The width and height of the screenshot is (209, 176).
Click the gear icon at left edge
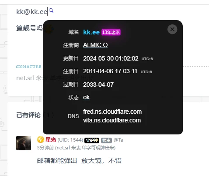click(x=2, y=124)
